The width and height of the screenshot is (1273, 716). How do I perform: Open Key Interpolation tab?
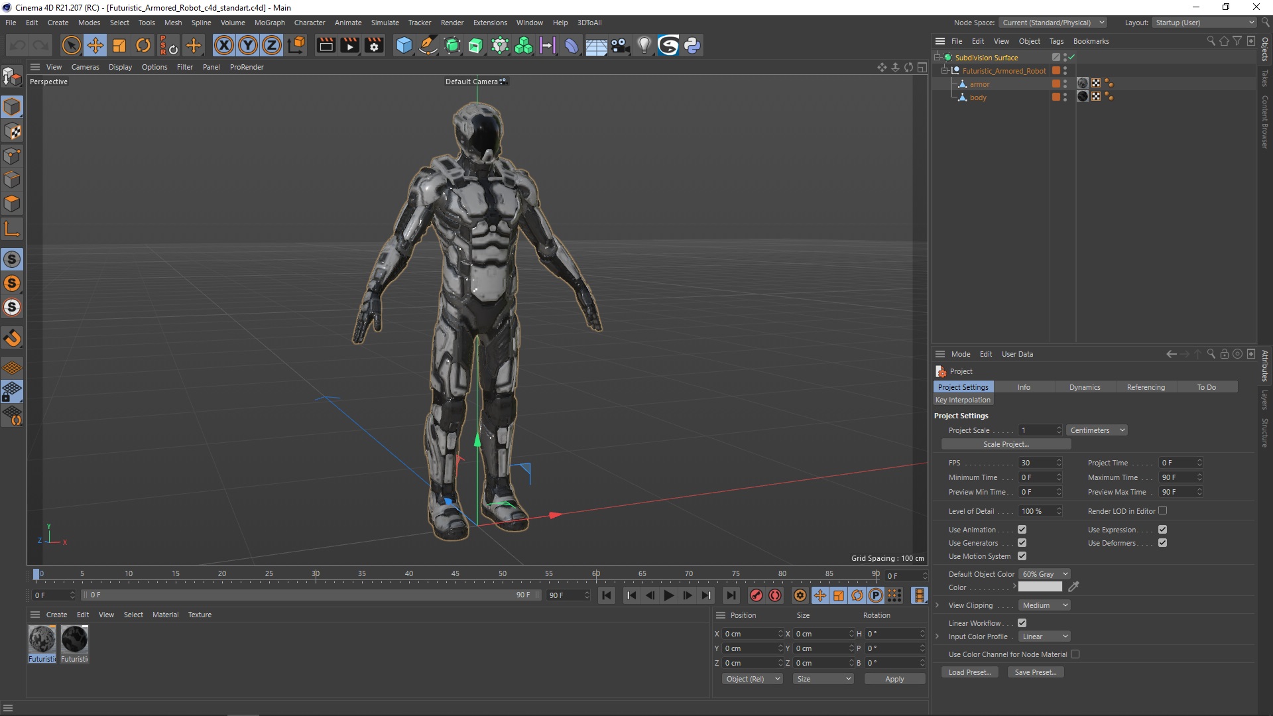[963, 400]
